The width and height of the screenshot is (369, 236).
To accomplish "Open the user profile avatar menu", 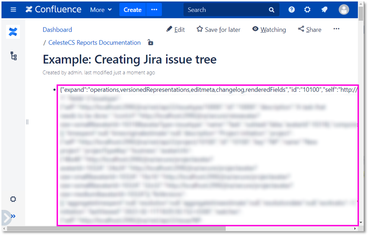I will (x=344, y=10).
